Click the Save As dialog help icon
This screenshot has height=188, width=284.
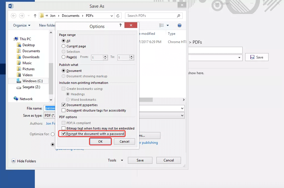point(180,25)
